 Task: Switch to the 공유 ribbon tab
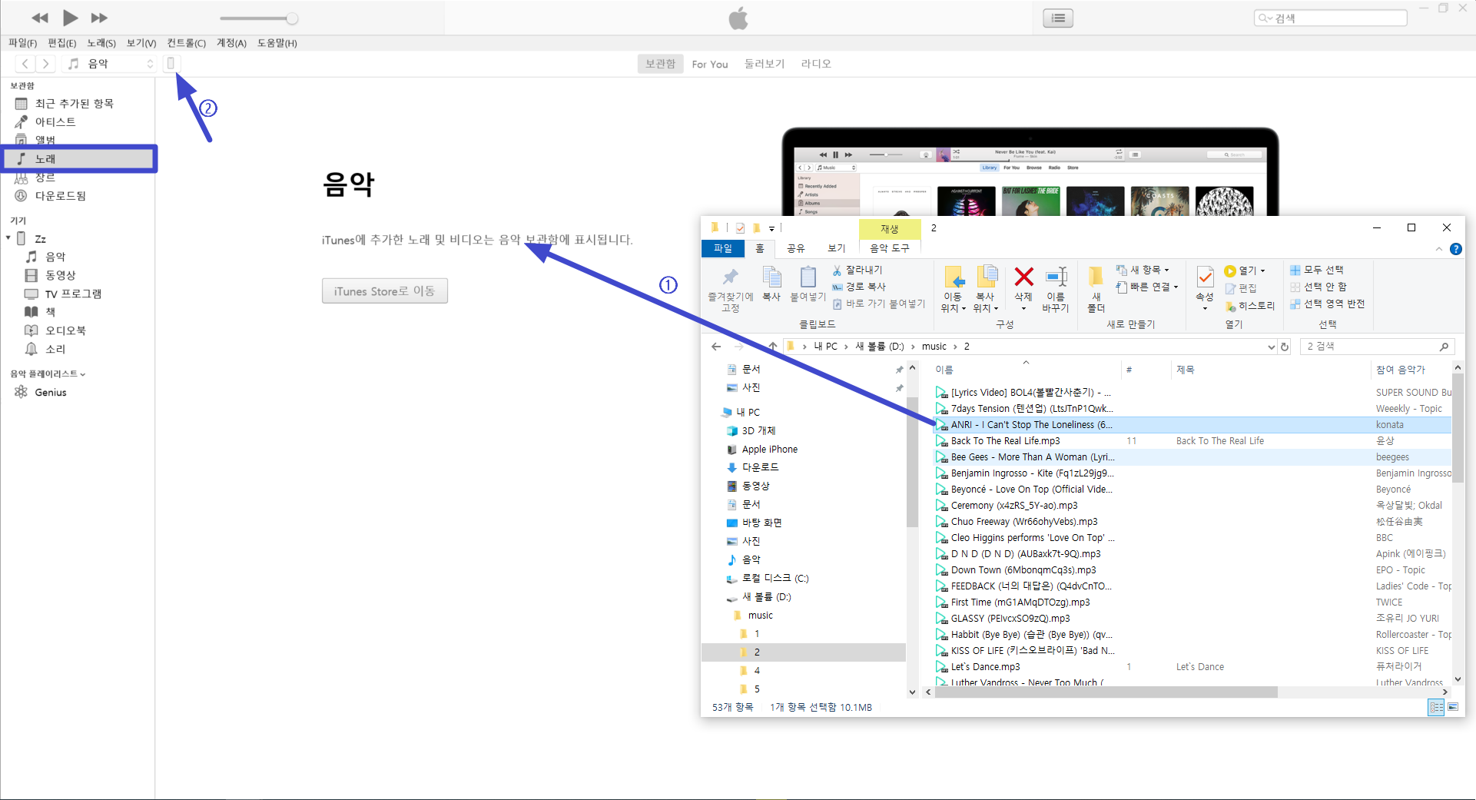point(796,249)
